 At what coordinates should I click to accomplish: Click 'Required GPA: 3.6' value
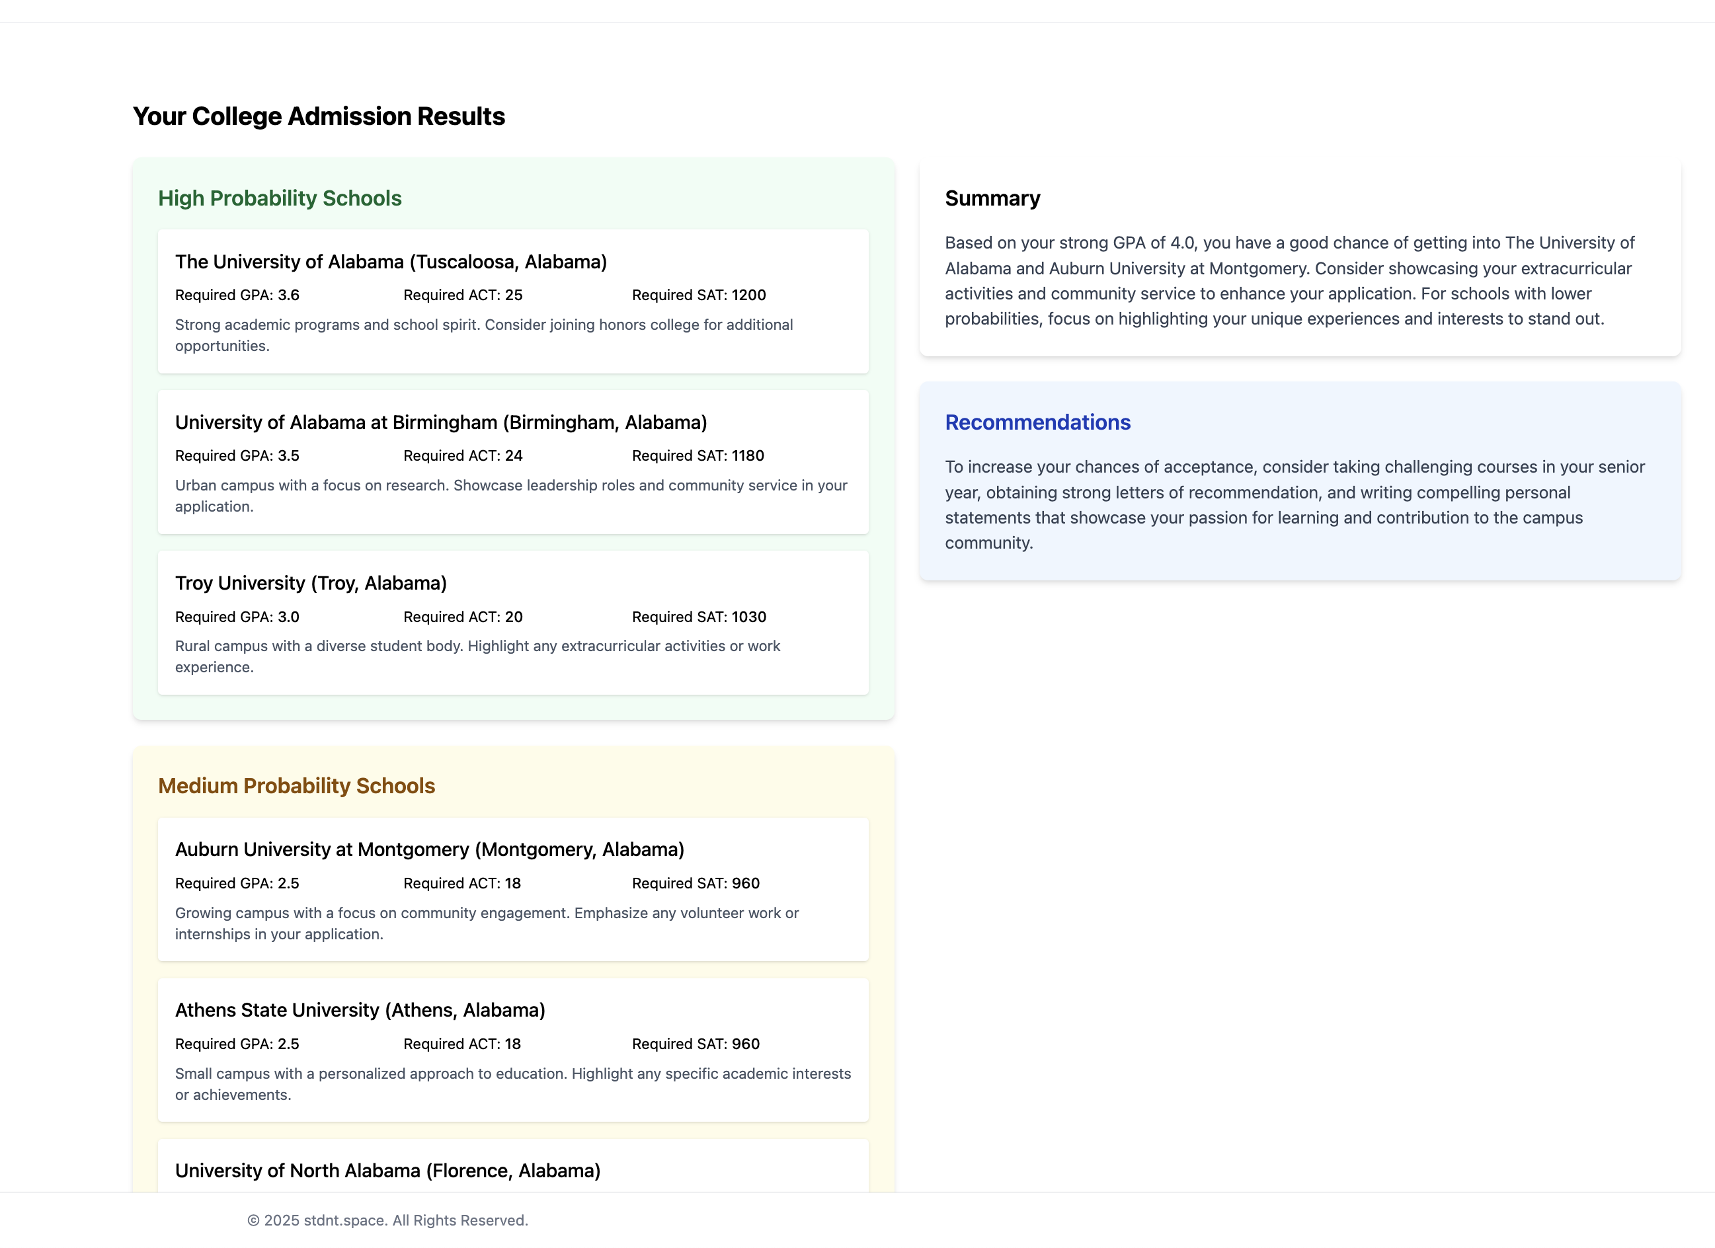pos(237,295)
